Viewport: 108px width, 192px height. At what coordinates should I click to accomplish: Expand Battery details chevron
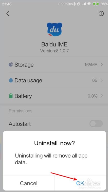pyautogui.click(x=102, y=96)
